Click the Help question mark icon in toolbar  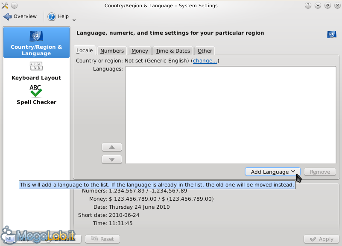pyautogui.click(x=52, y=17)
